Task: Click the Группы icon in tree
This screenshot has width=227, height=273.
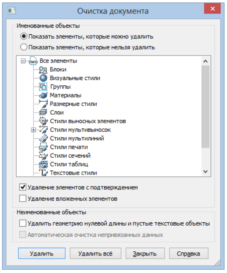Action: point(43,87)
